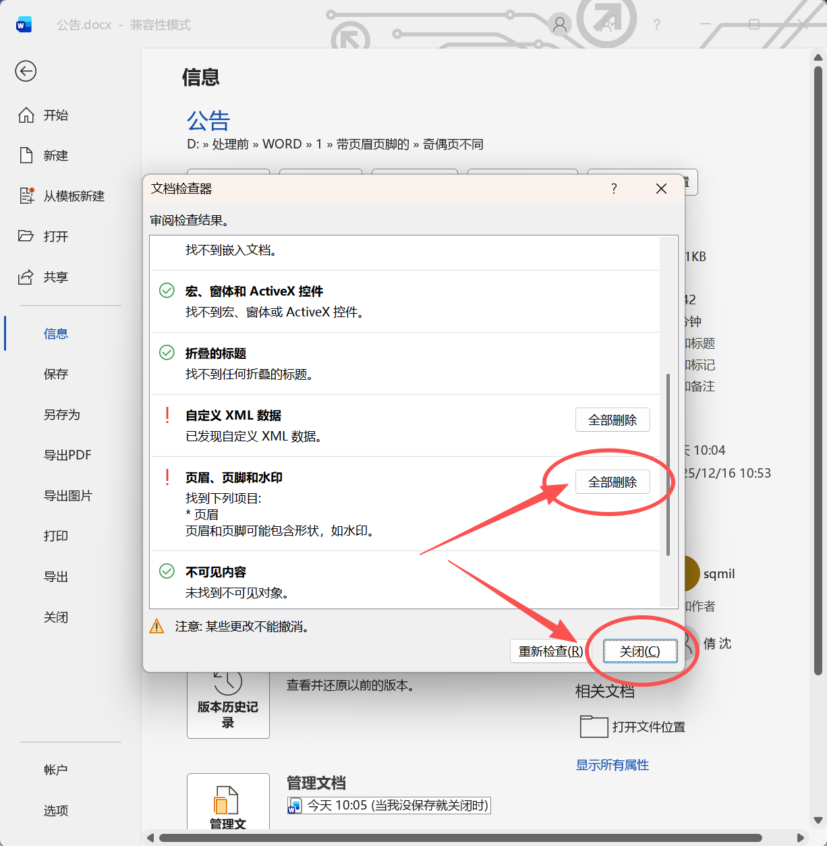Image resolution: width=827 pixels, height=846 pixels.
Task: Click the text 未找到不可见对象。
Action: click(x=237, y=593)
